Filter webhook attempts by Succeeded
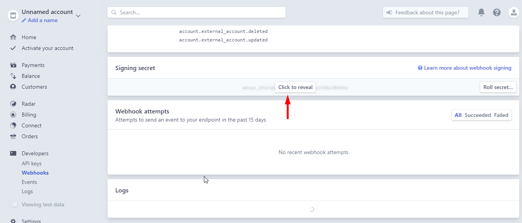The image size is (522, 223). (478, 115)
